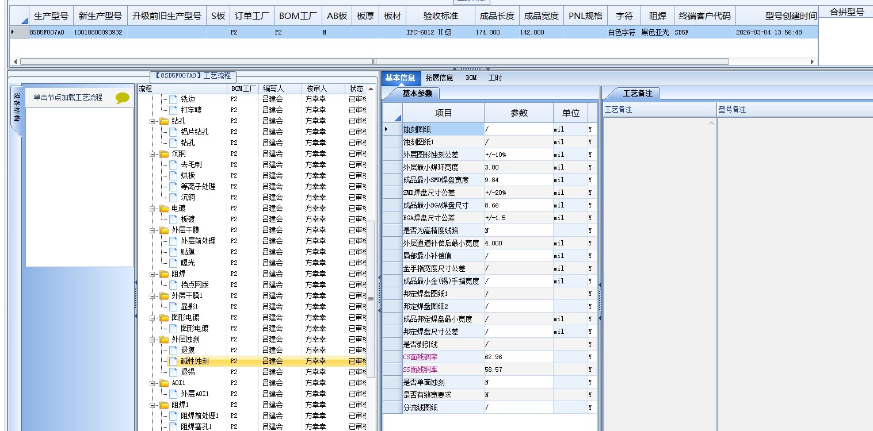Collapse the 外层干膜1 tree node
Image resolution: width=873 pixels, height=431 pixels.
[x=153, y=296]
